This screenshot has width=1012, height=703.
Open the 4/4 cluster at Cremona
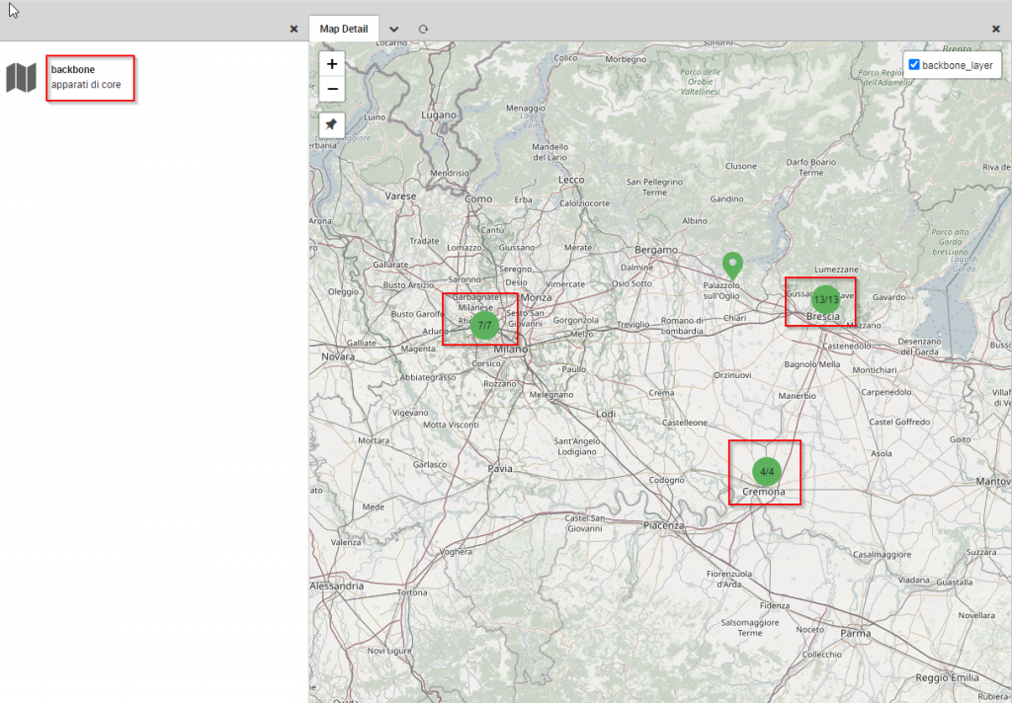(x=767, y=471)
